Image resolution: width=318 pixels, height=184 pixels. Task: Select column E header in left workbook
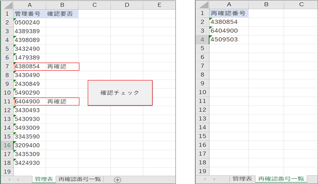point(160,5)
